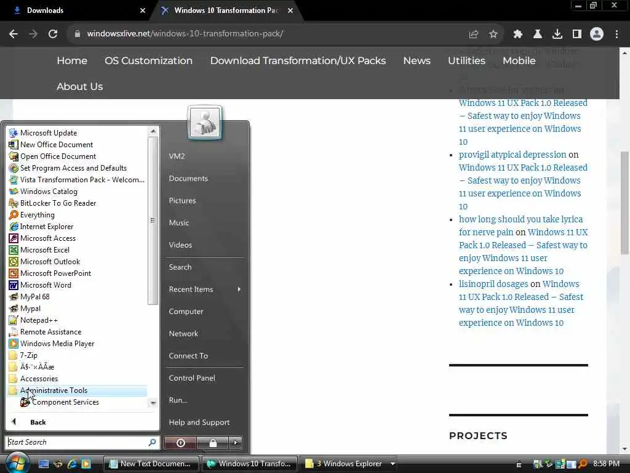Click the programs list scrollbar thumb

[x=153, y=220]
